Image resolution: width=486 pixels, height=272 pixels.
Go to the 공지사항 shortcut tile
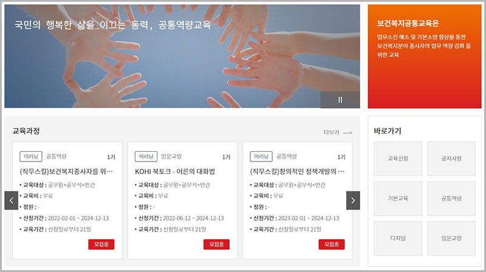[x=451, y=158]
